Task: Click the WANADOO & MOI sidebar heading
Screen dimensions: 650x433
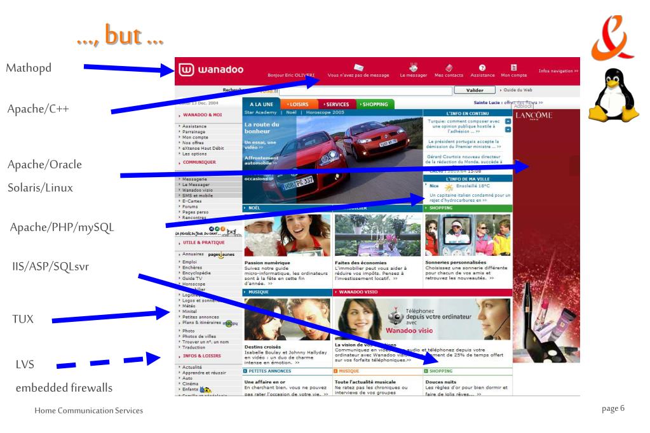Action: point(202,115)
